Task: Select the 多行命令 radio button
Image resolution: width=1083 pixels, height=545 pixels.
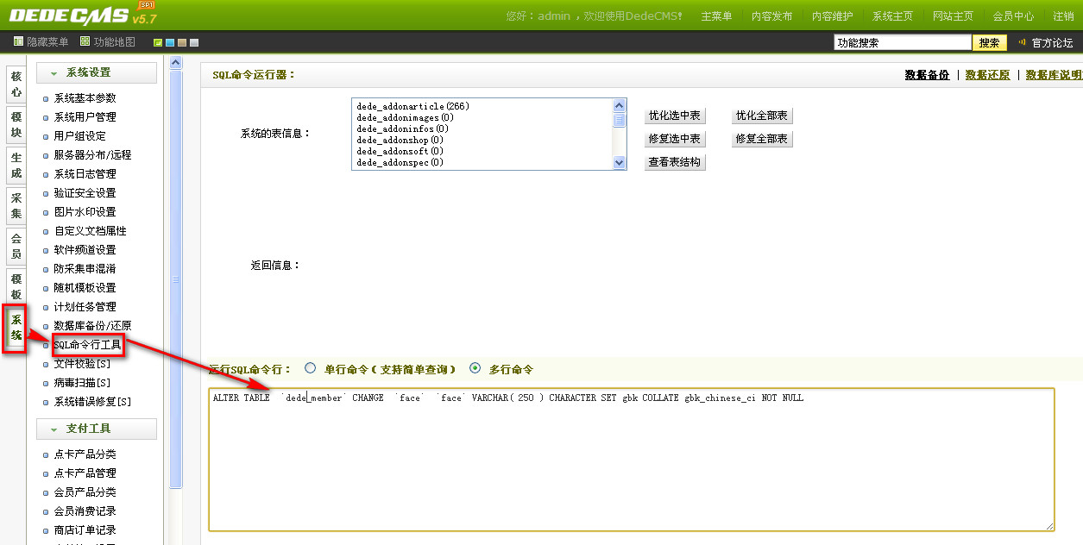Action: 475,368
